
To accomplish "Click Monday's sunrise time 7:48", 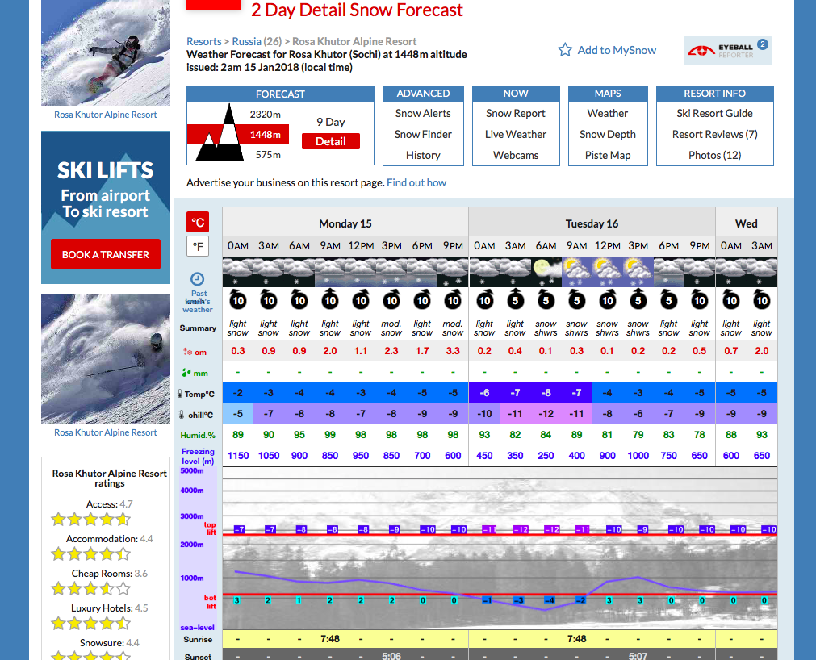I will (x=330, y=639).
